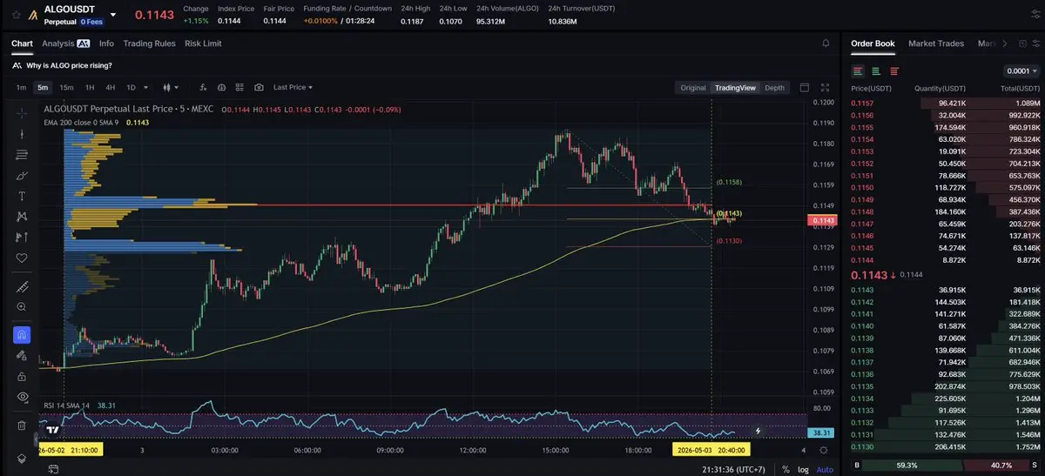Image resolution: width=1045 pixels, height=476 pixels.
Task: Open 'Why is ALGO price rising?' link
Action: pos(62,65)
